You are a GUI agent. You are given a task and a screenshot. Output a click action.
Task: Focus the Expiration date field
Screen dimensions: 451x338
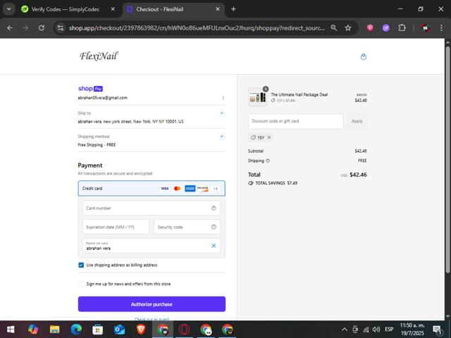click(x=116, y=227)
